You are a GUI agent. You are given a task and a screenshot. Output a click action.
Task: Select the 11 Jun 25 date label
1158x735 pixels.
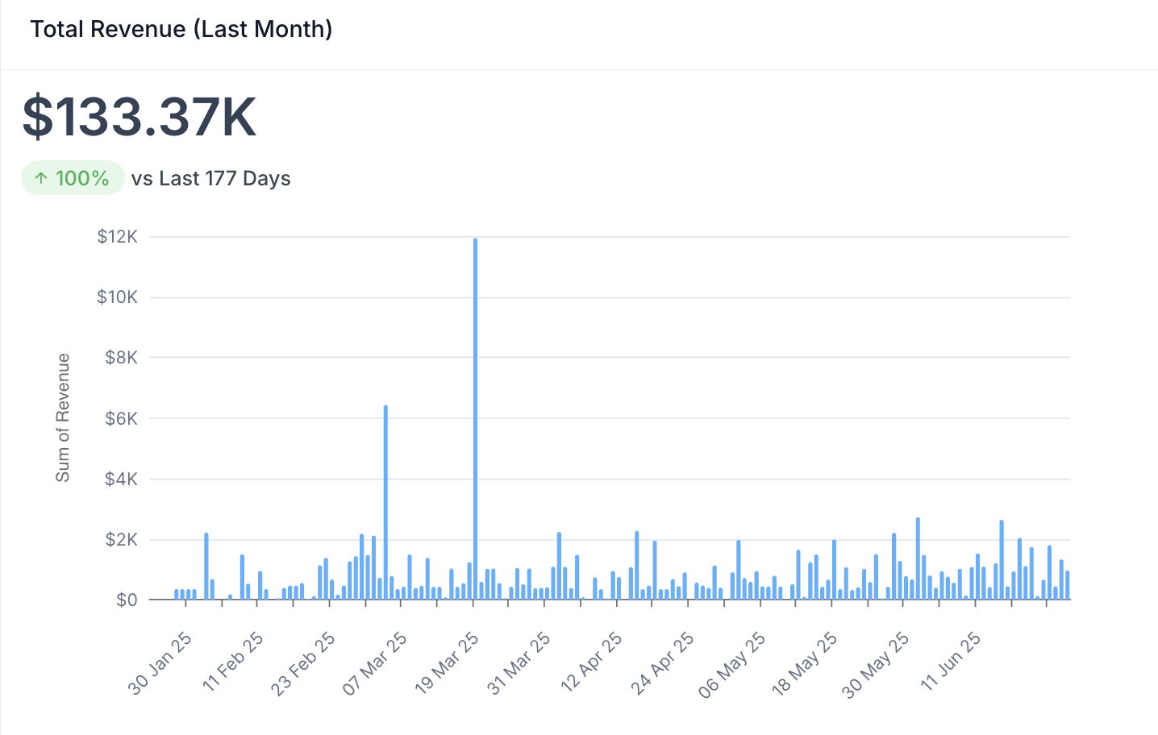pyautogui.click(x=951, y=662)
